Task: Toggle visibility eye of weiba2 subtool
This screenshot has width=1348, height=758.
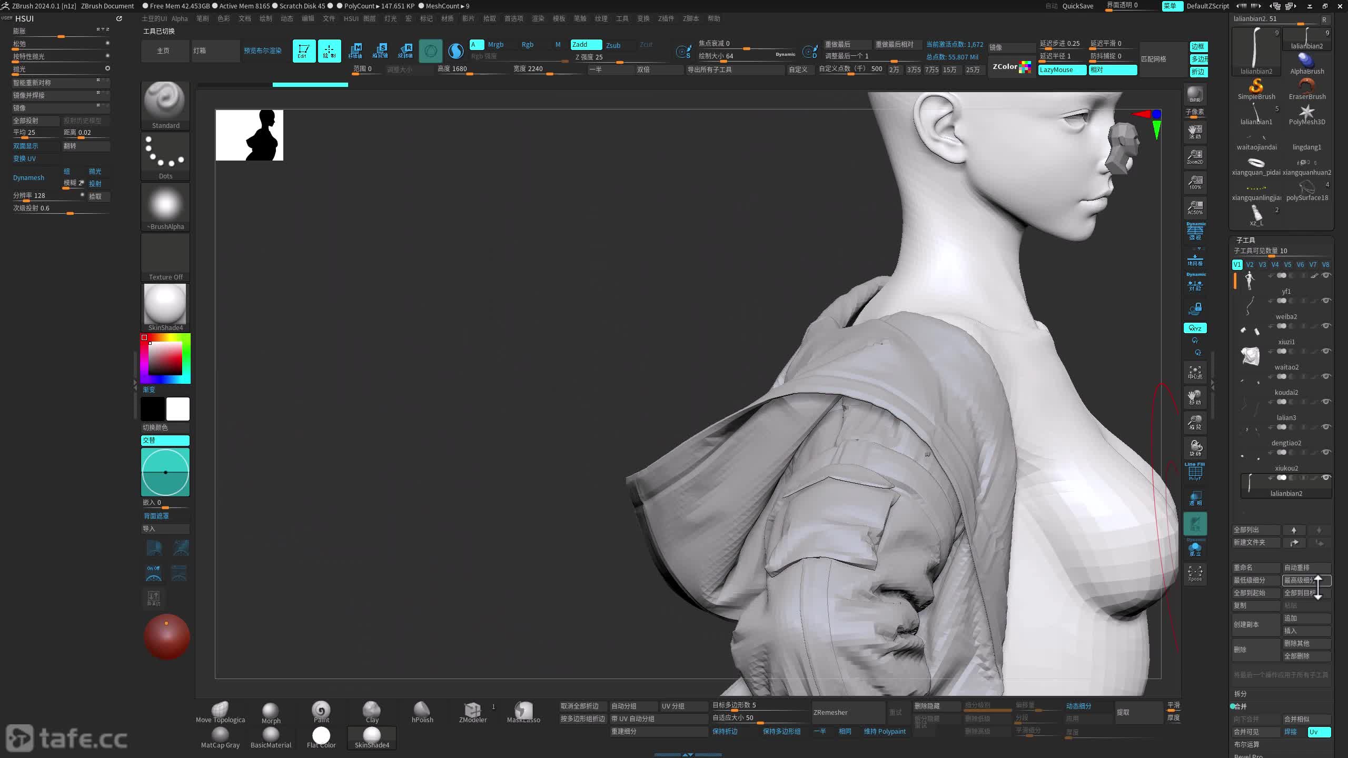Action: (x=1326, y=301)
